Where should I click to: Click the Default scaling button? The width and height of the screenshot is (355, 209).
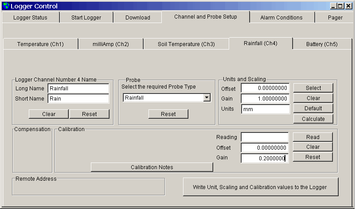(313, 108)
